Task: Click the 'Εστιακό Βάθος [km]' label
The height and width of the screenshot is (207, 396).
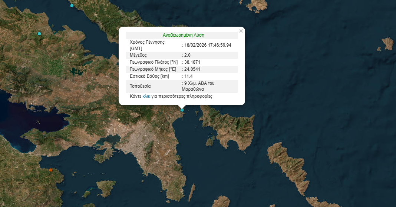Action: (x=149, y=76)
